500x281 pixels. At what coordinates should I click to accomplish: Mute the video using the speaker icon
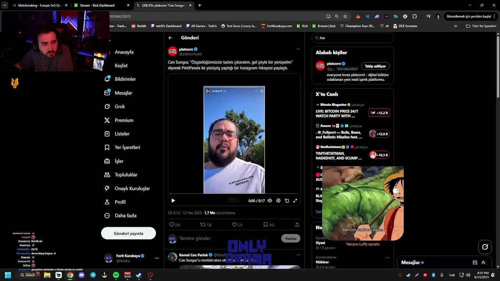(x=270, y=201)
